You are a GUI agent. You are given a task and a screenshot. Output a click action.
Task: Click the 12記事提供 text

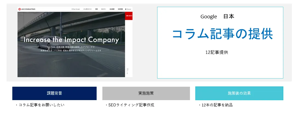click(x=217, y=52)
